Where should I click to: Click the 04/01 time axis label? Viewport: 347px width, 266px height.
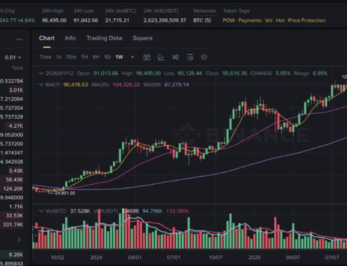click(135, 258)
